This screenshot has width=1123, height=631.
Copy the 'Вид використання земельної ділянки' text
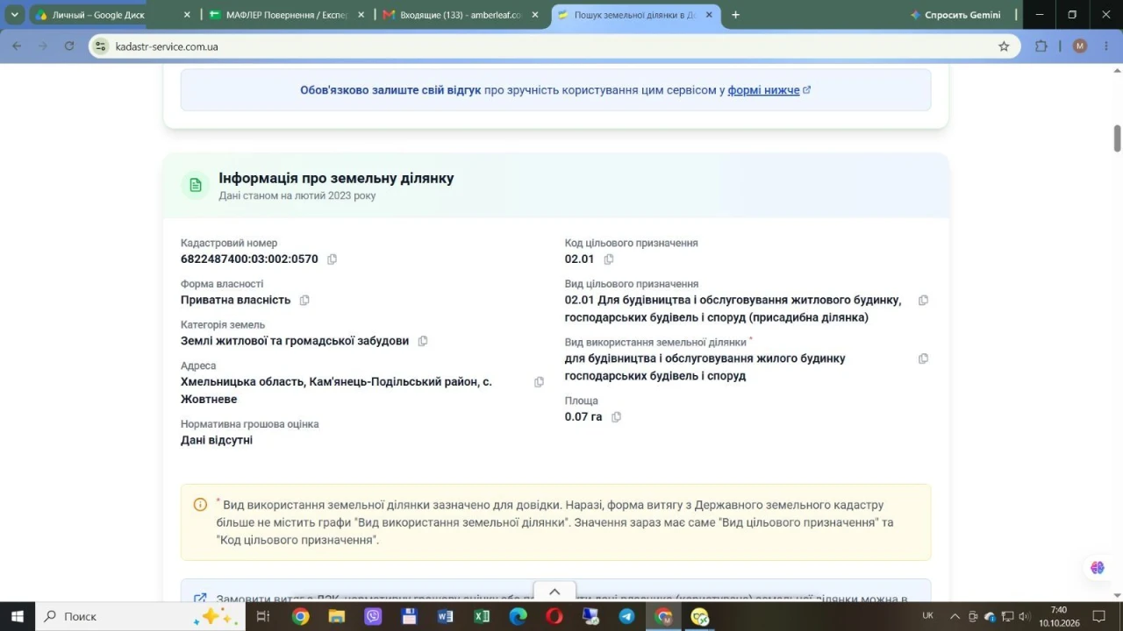click(923, 358)
